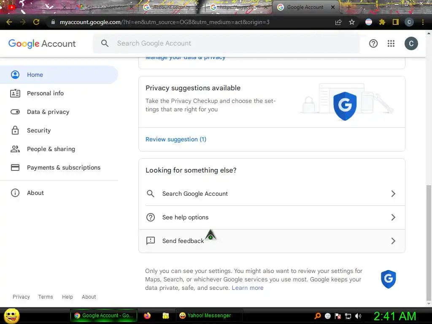Click the page vertical scrollbar thumb
432x324 pixels.
[429, 243]
